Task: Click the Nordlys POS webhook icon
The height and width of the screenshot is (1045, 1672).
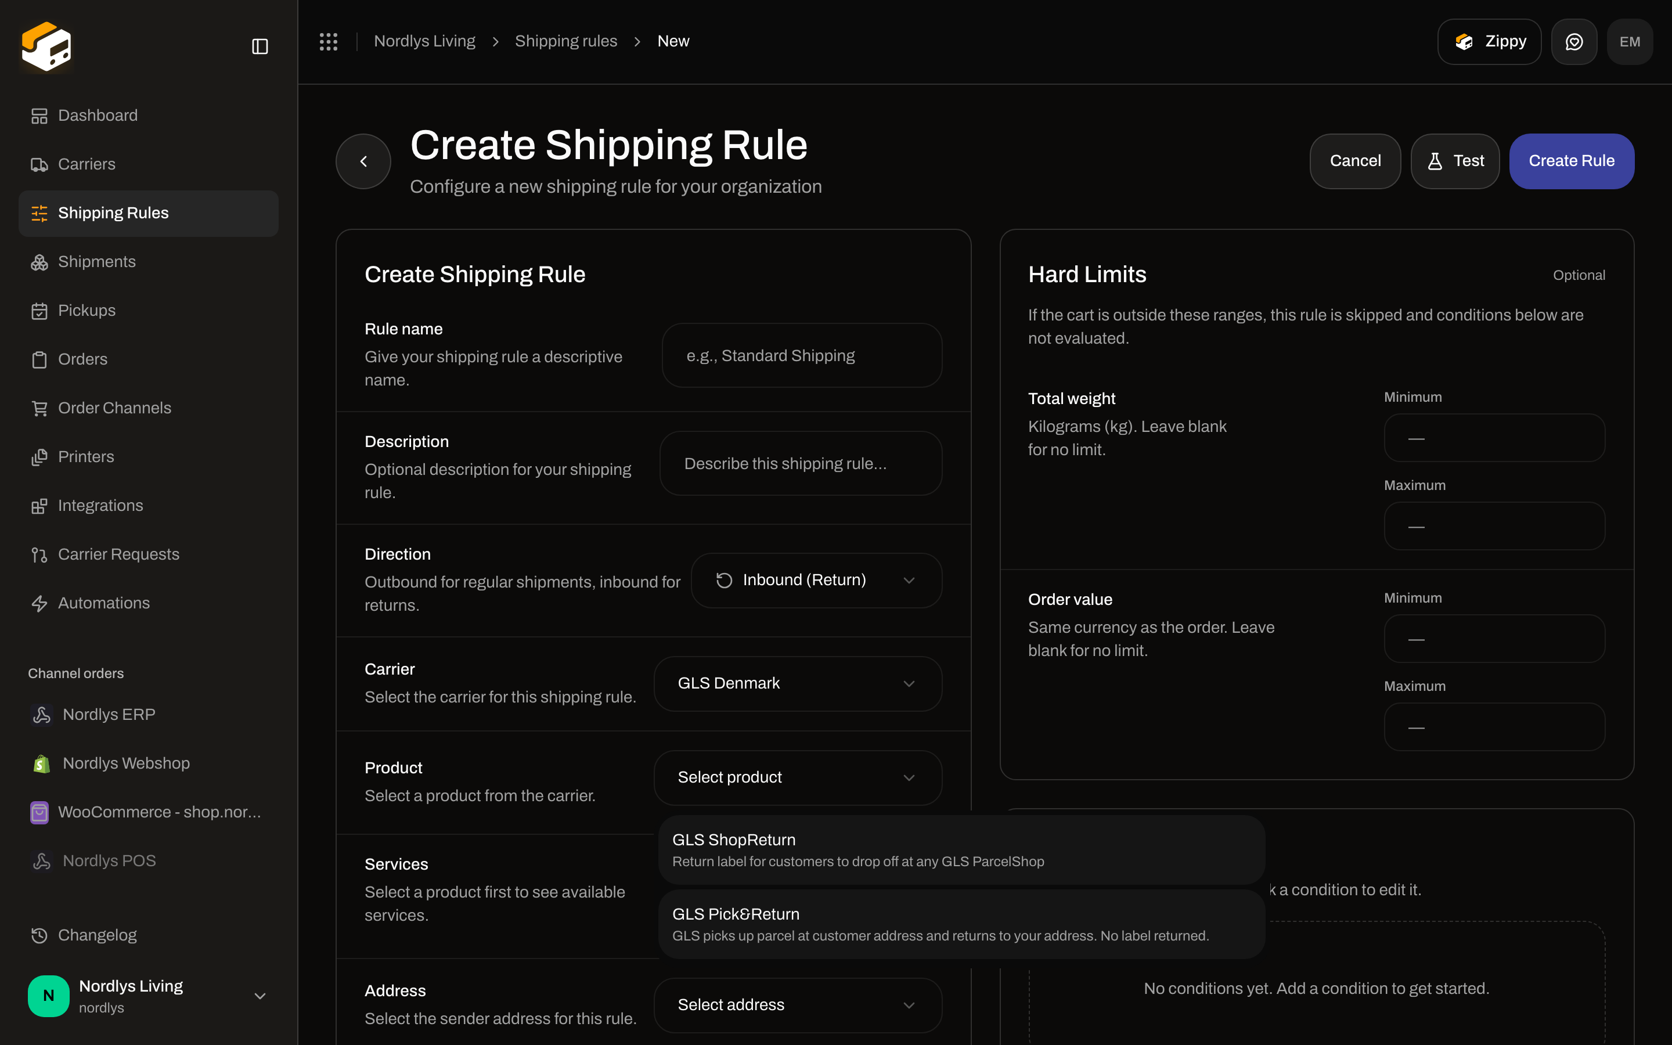Action: point(41,861)
